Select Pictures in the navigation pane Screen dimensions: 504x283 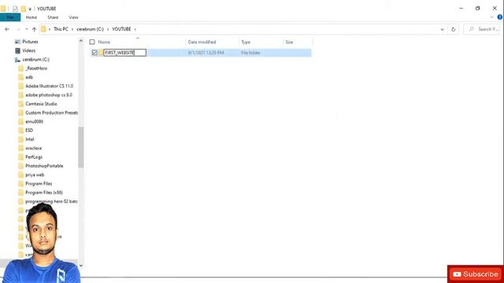tap(30, 42)
